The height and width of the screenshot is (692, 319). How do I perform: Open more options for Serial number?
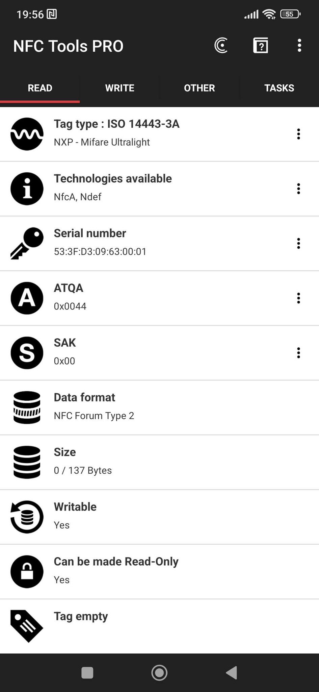(x=298, y=243)
